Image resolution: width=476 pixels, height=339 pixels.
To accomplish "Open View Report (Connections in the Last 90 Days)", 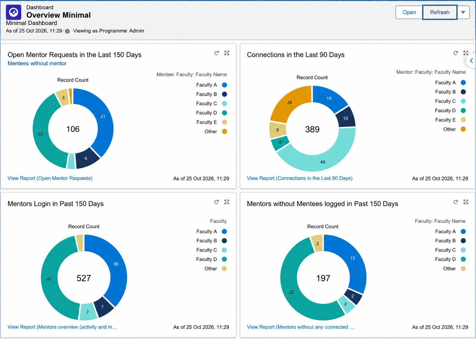I will [x=300, y=178].
